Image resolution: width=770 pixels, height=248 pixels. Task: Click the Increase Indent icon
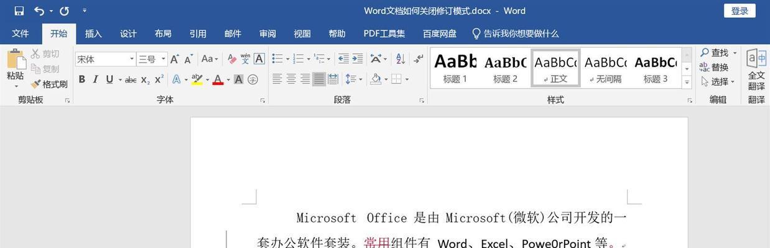pos(357,59)
